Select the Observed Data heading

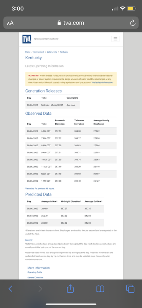[x=38, y=114]
